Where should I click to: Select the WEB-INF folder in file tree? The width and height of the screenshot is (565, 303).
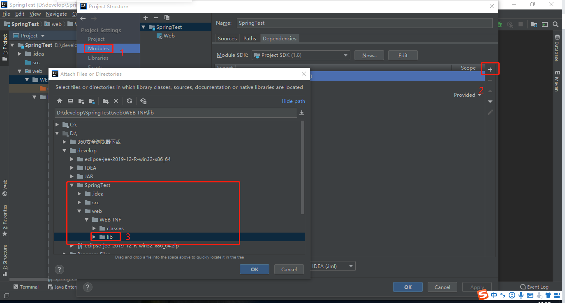[x=110, y=219]
